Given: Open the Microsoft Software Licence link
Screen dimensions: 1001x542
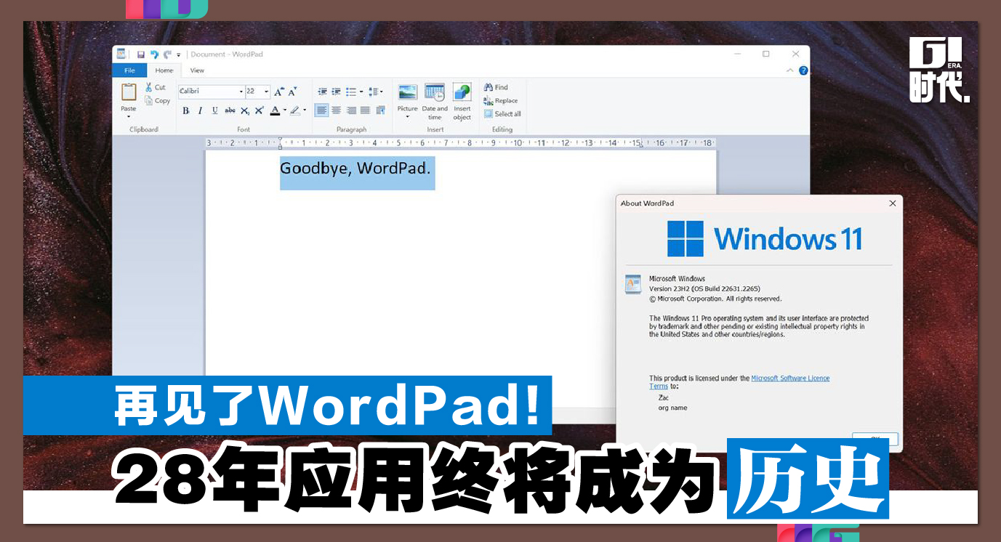Looking at the screenshot, I should coord(790,379).
